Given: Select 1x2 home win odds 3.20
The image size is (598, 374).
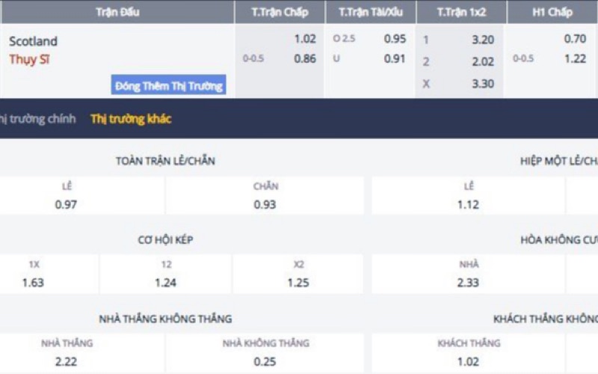Looking at the screenshot, I should pos(483,40).
